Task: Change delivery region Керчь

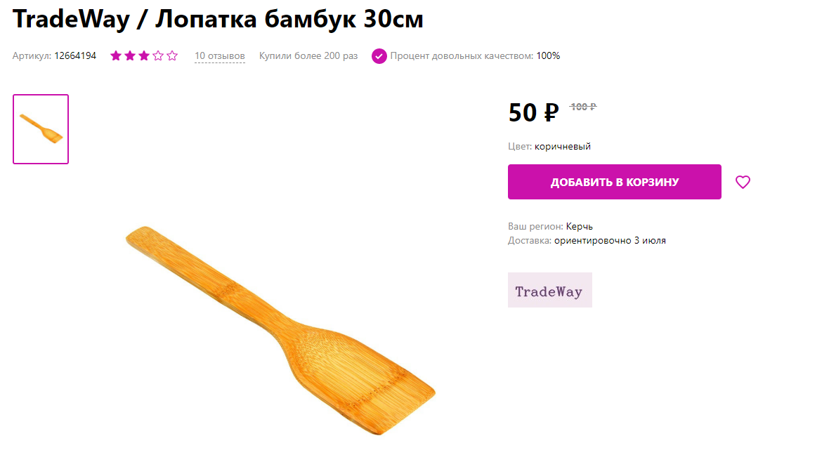Action: (580, 226)
